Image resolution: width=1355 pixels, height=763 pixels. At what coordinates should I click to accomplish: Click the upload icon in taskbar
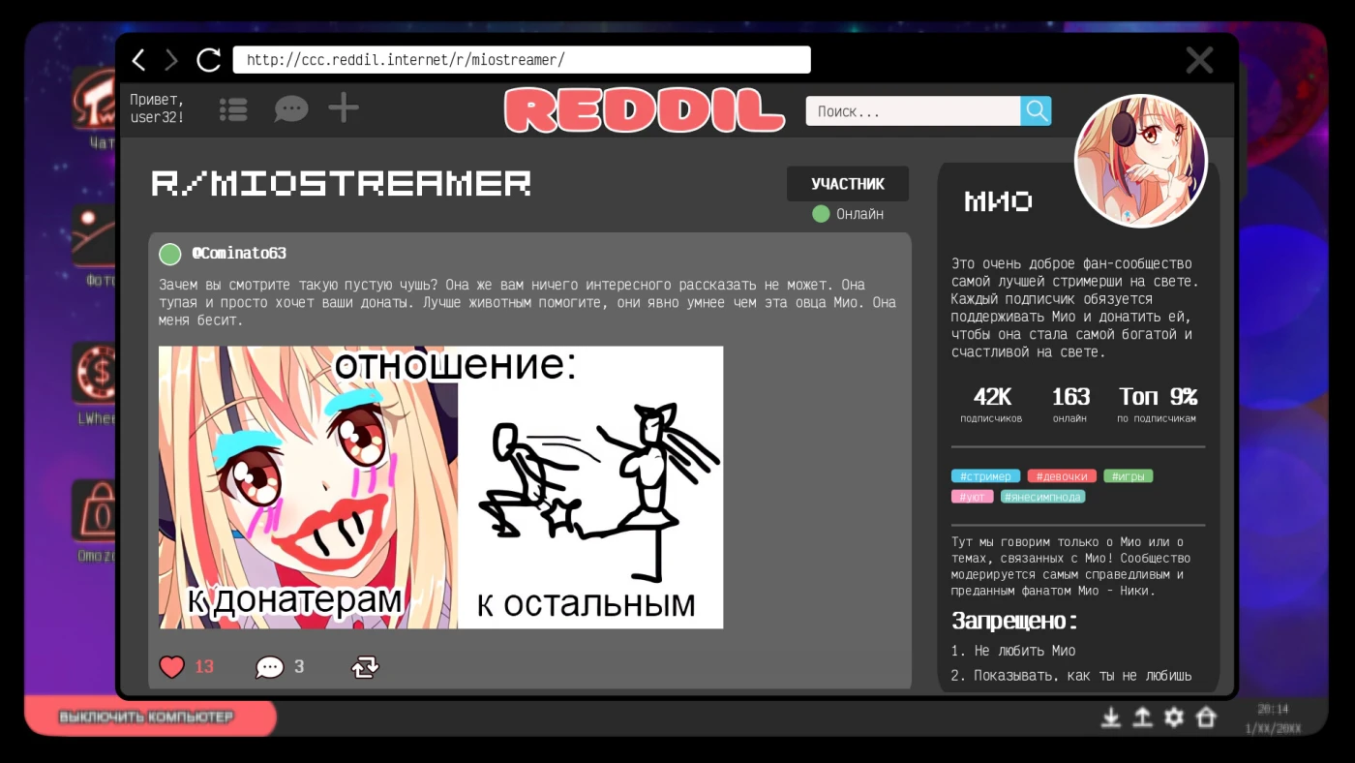pos(1142,717)
